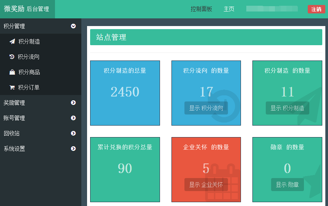Image resolution: width=328 pixels, height=206 pixels.
Task: Expand the 系统设置 sidebar section
Action: (73, 149)
